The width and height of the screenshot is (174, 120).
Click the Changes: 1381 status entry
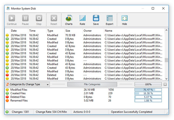click(x=20, y=112)
